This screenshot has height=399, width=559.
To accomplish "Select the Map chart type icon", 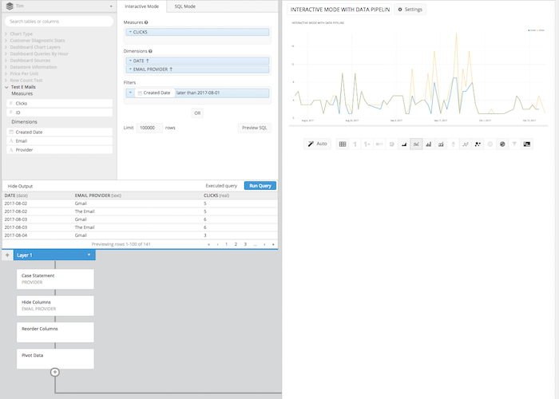I will point(502,144).
